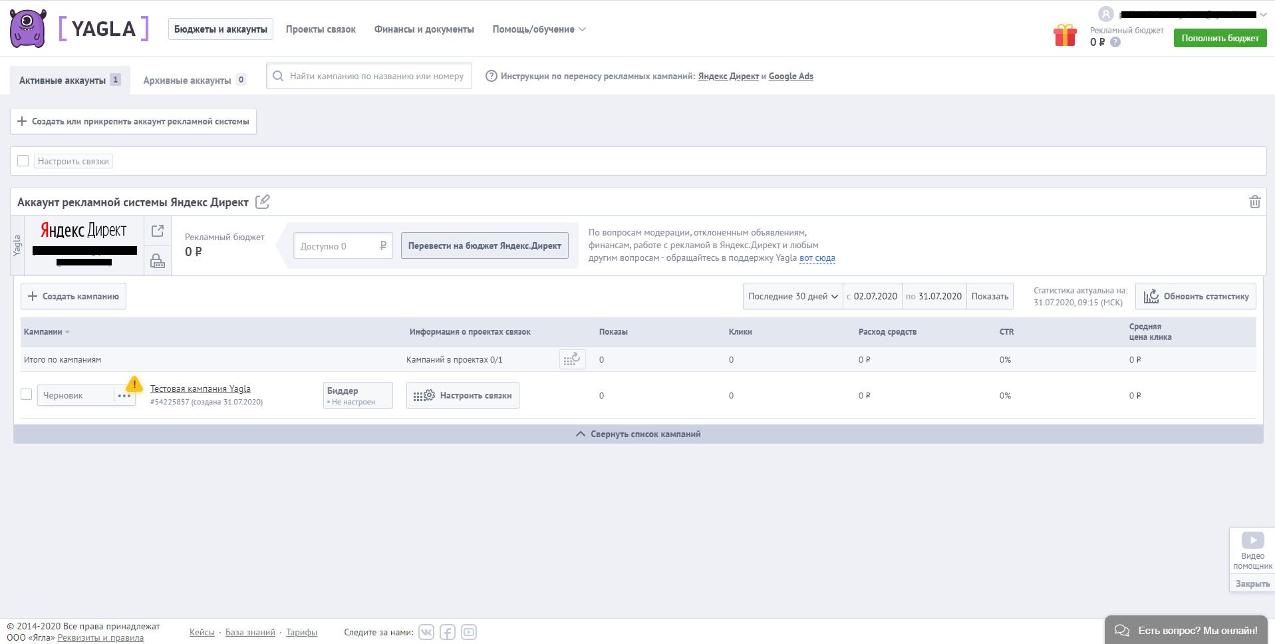
Task: Follow the вот сюда support link
Action: [x=817, y=258]
